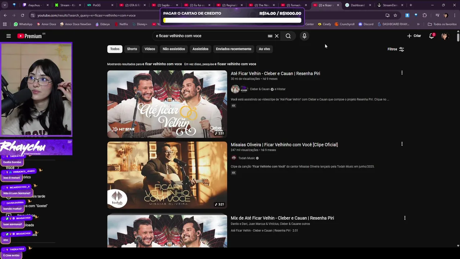Open the Filtros search filters
The width and height of the screenshot is (460, 259).
pos(396,49)
